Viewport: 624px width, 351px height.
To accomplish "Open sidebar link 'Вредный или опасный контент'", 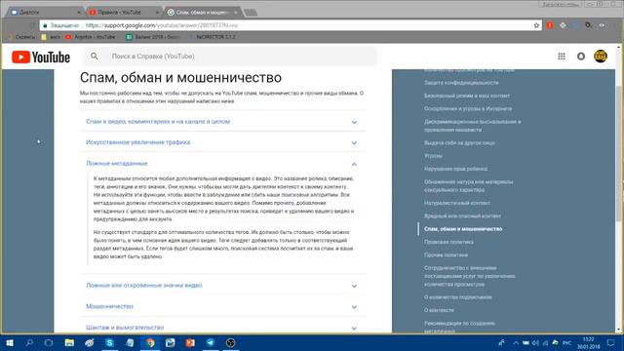I will [x=462, y=216].
